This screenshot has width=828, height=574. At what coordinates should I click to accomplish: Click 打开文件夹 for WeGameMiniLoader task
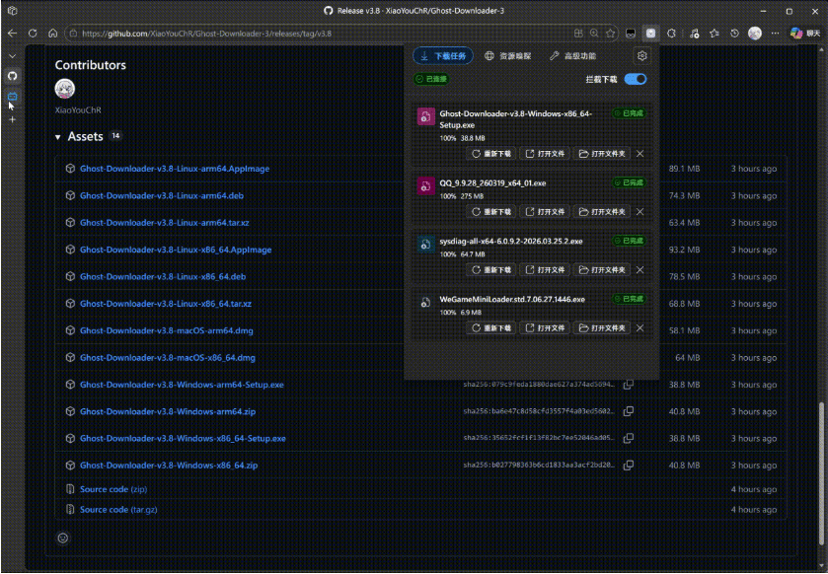(x=602, y=327)
